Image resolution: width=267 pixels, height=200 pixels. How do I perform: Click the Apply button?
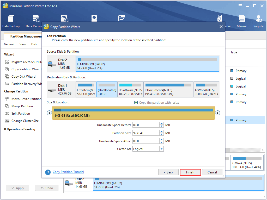(x=17, y=188)
